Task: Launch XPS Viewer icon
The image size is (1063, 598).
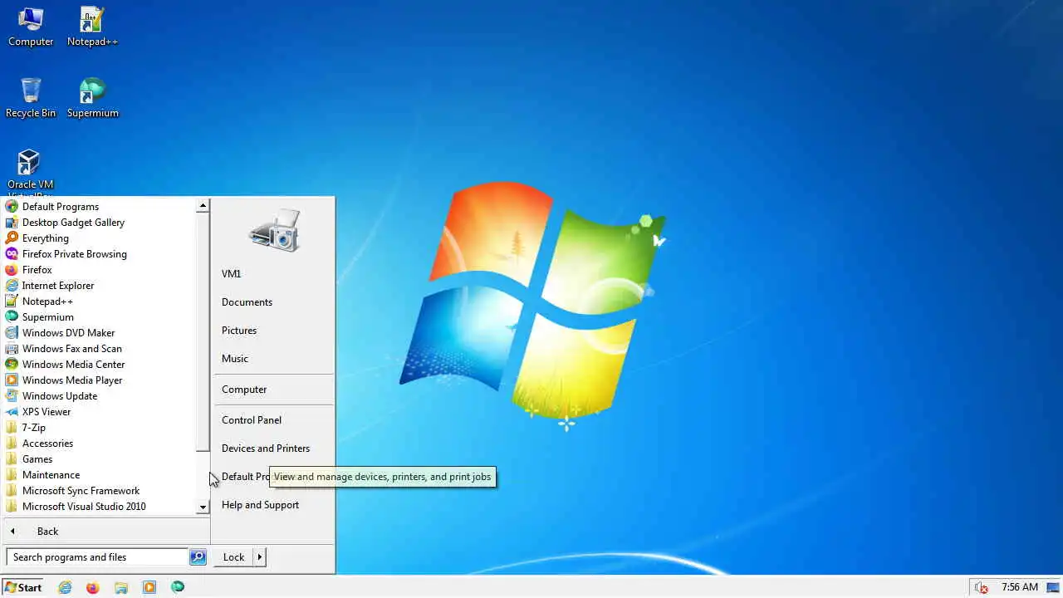Action: pos(12,412)
